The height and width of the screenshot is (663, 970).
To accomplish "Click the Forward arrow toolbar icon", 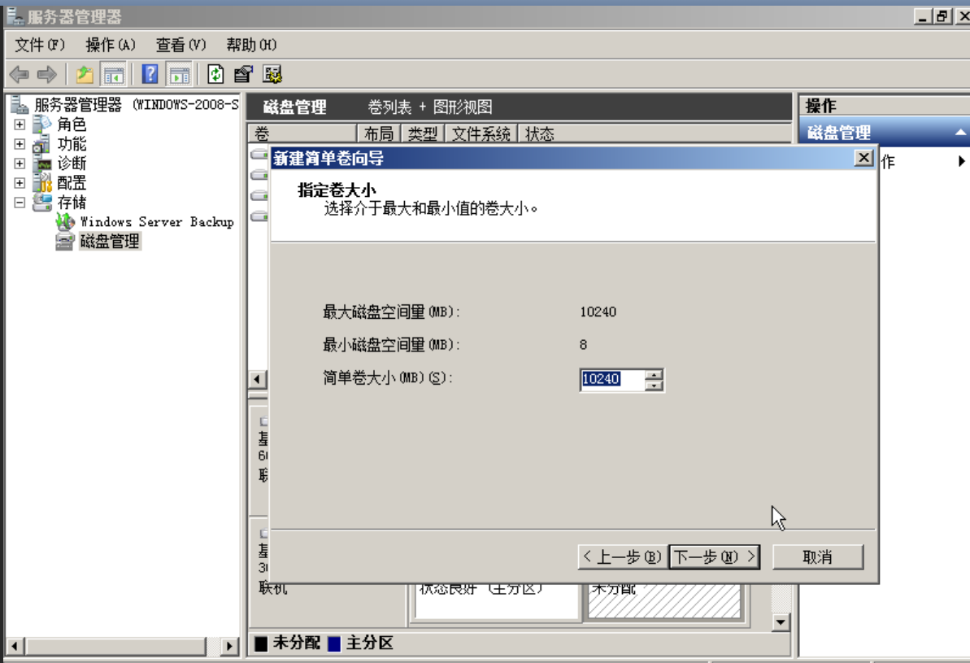I will click(x=47, y=75).
